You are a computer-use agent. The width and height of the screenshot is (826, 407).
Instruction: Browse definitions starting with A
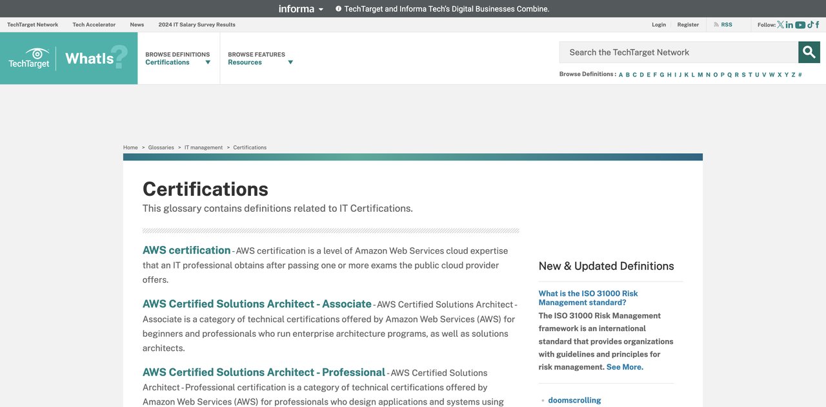point(621,75)
